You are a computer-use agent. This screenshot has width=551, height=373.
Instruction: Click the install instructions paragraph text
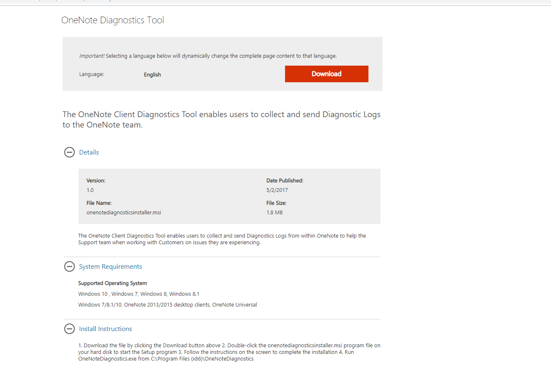pos(229,352)
